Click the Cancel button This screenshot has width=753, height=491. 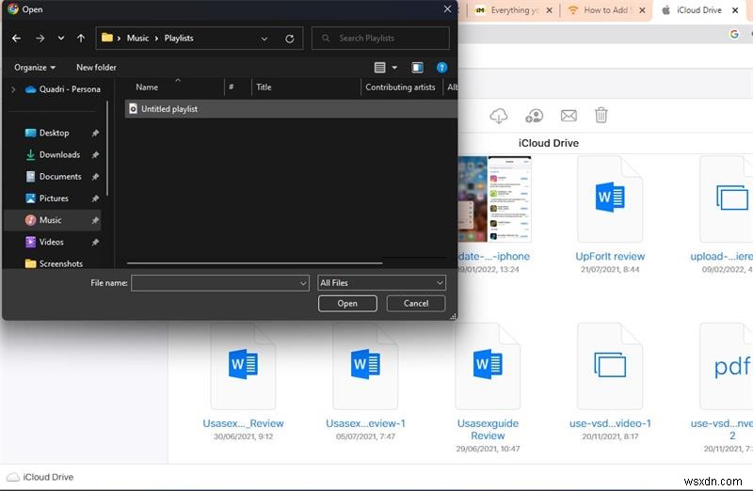pos(416,303)
